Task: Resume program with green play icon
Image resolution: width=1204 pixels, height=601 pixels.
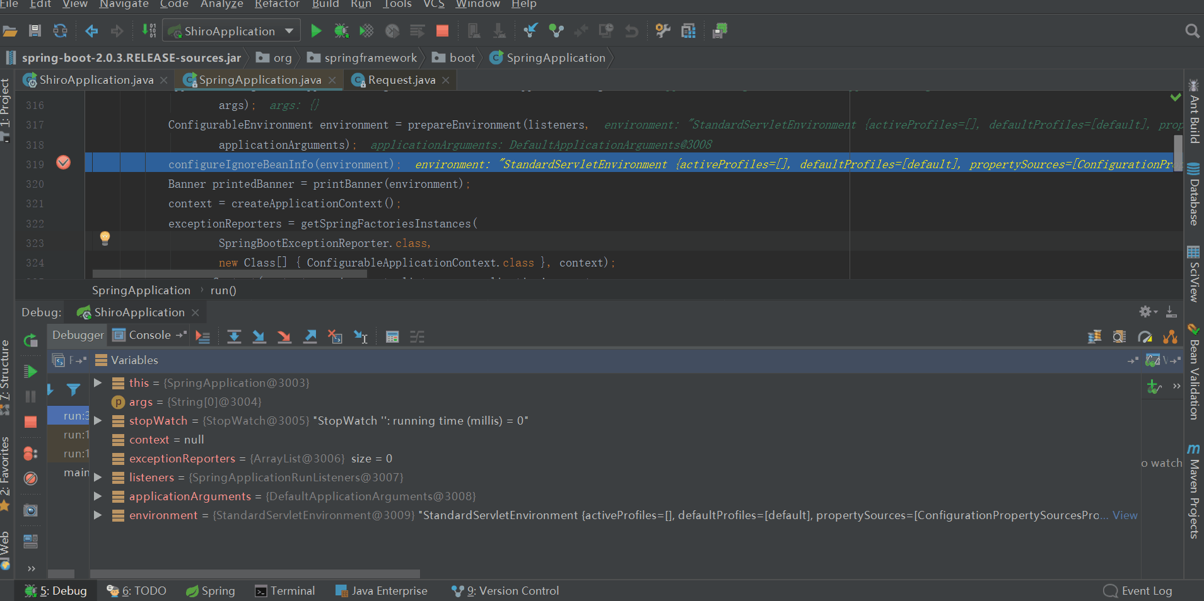Action: click(30, 371)
